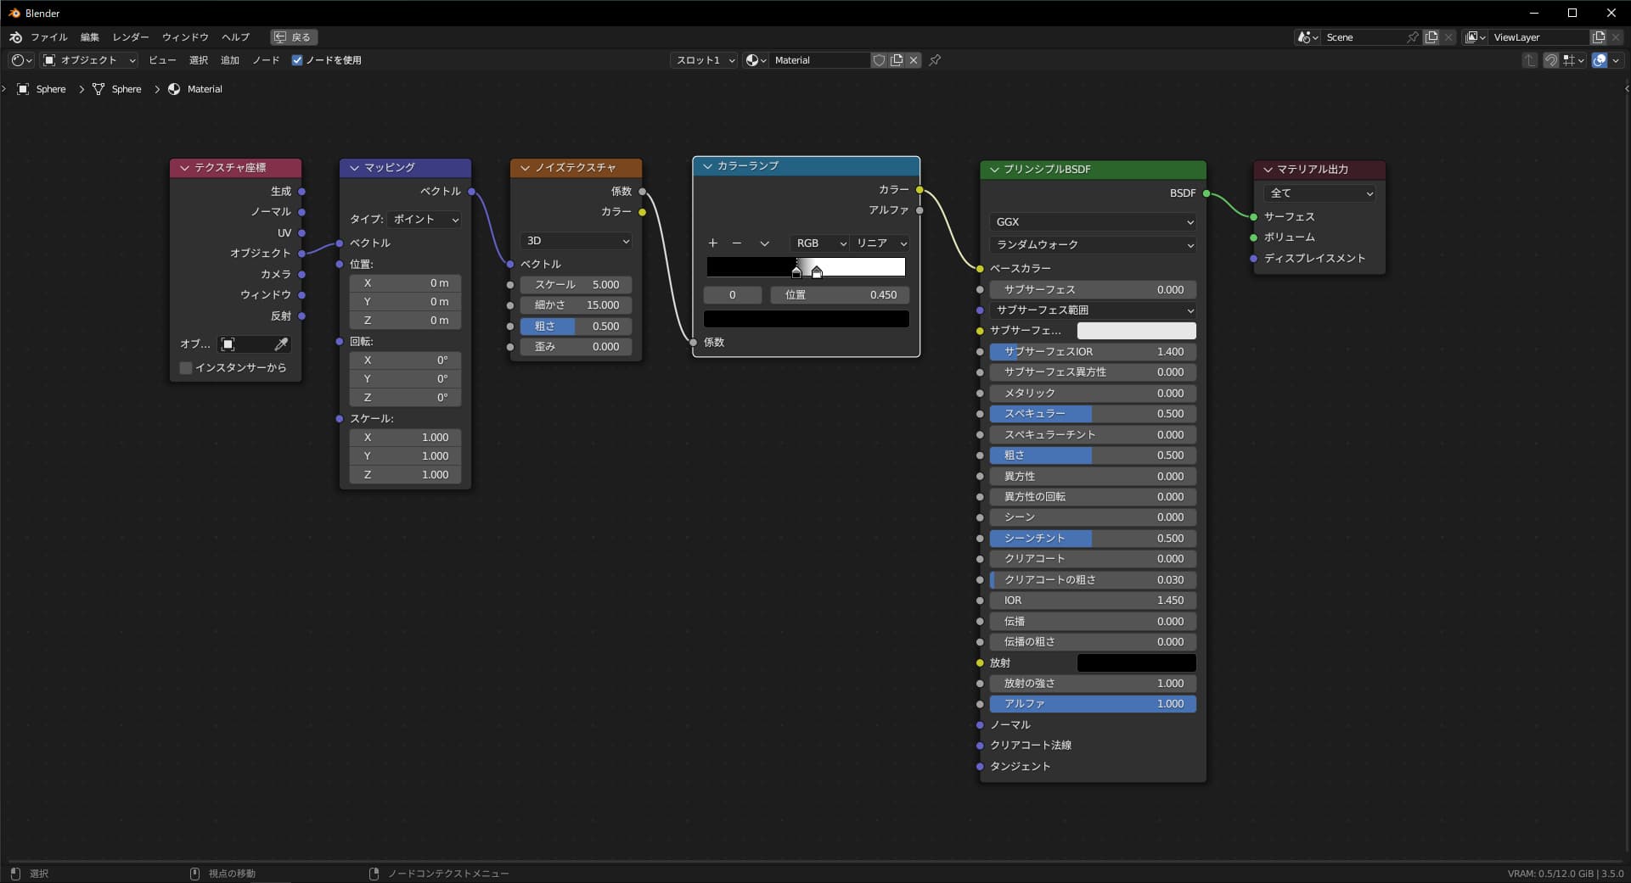
Task: Open the view layer browse icon
Action: point(1476,37)
